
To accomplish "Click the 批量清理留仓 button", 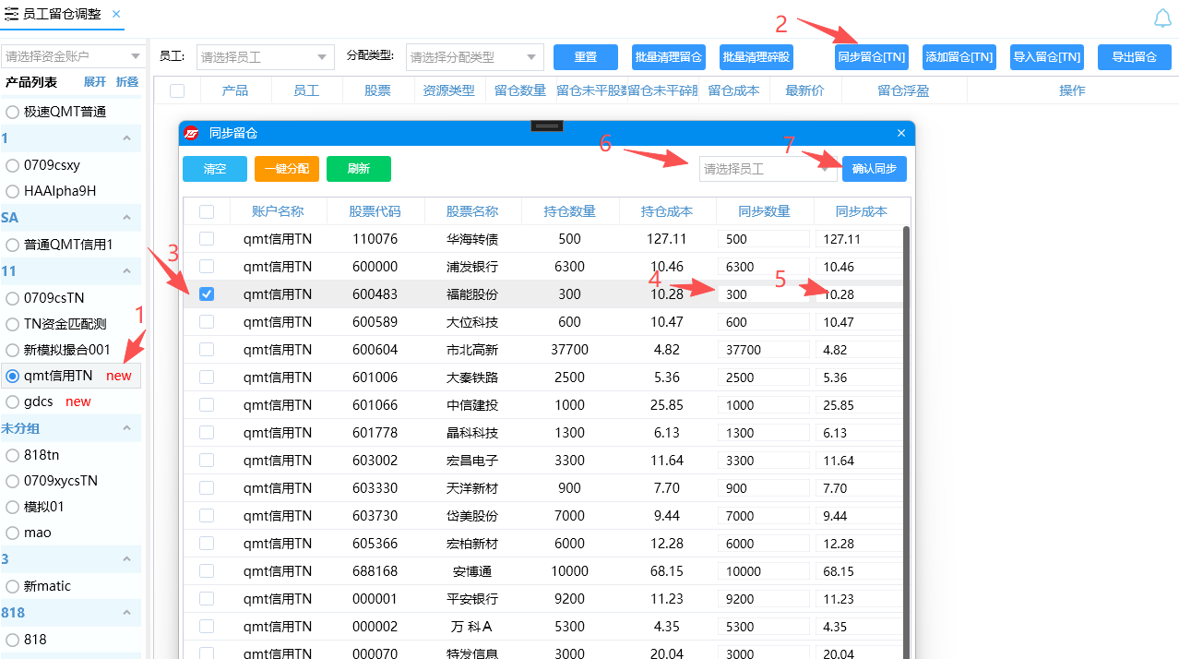I will (x=669, y=57).
